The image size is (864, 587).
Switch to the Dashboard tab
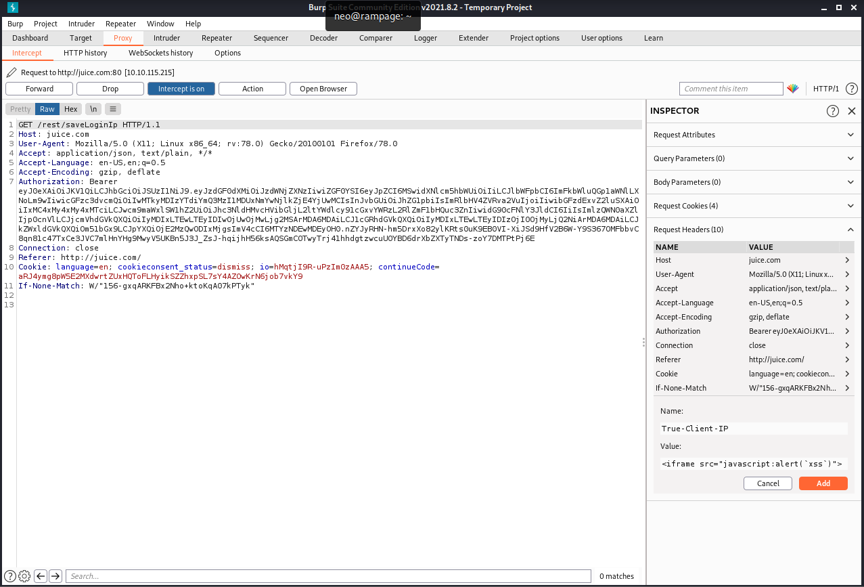(30, 38)
